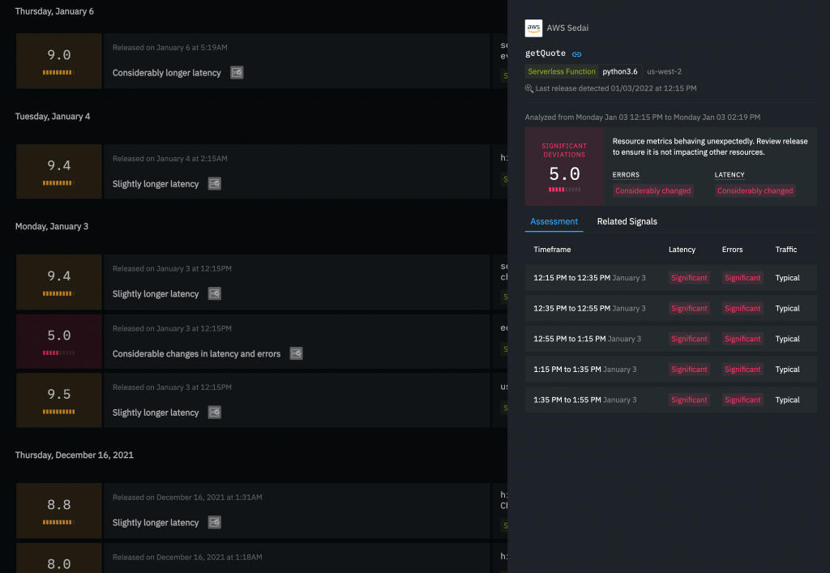Click the AWS Sedai logo icon
The width and height of the screenshot is (830, 573).
click(533, 28)
